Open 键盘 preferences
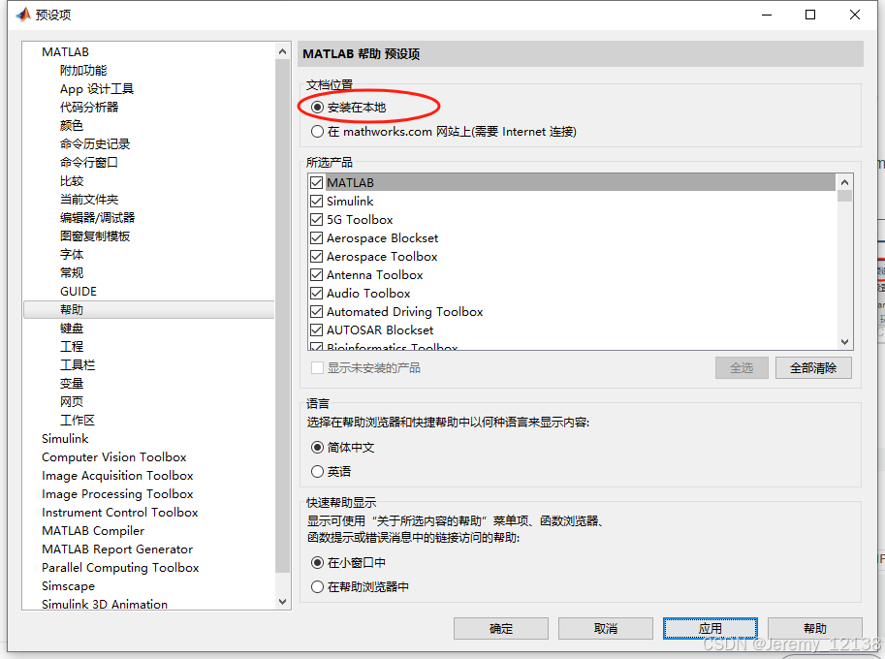Image resolution: width=885 pixels, height=659 pixels. (x=72, y=329)
